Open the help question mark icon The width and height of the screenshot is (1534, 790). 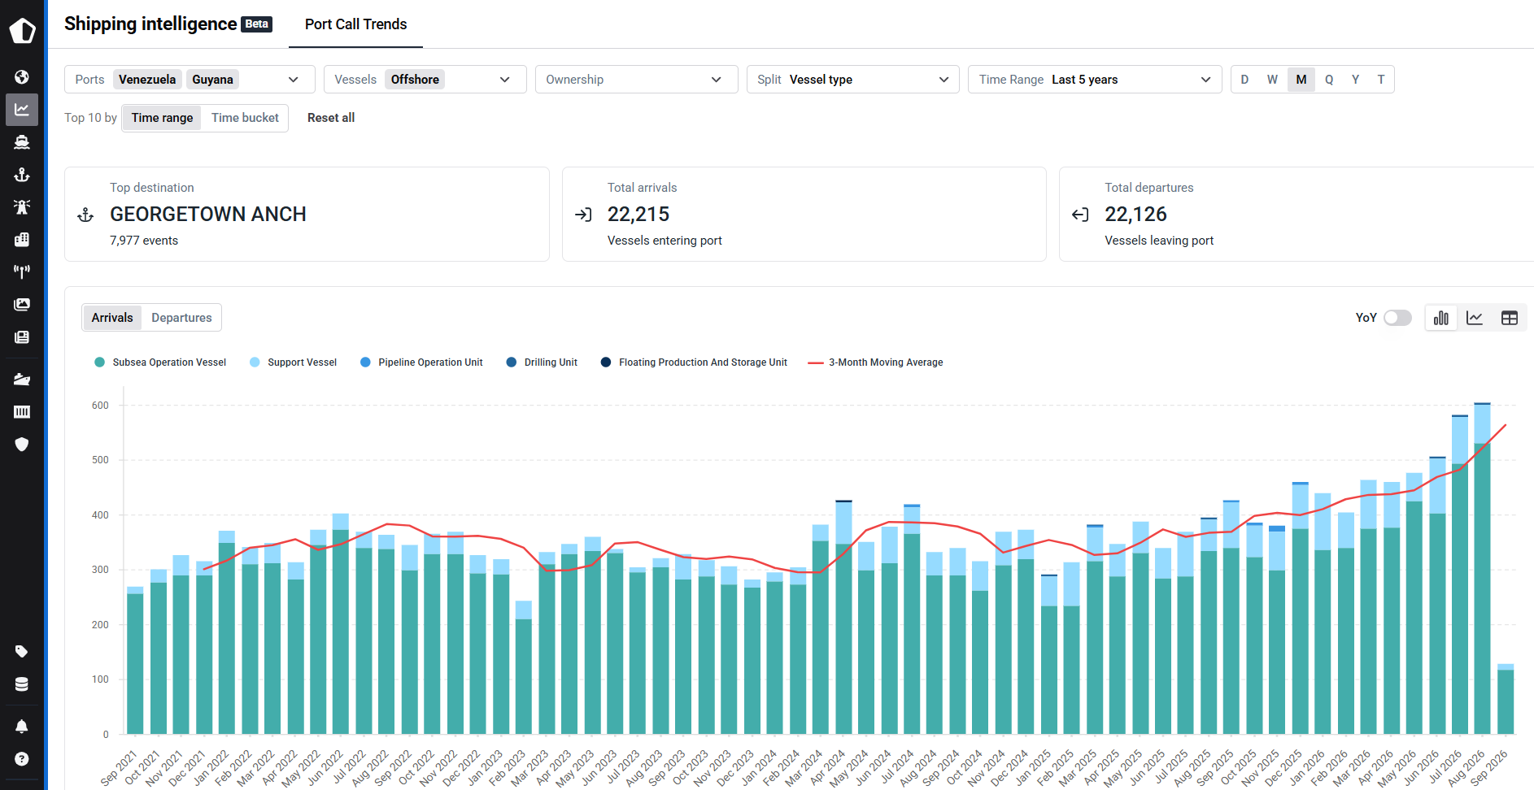[x=22, y=759]
